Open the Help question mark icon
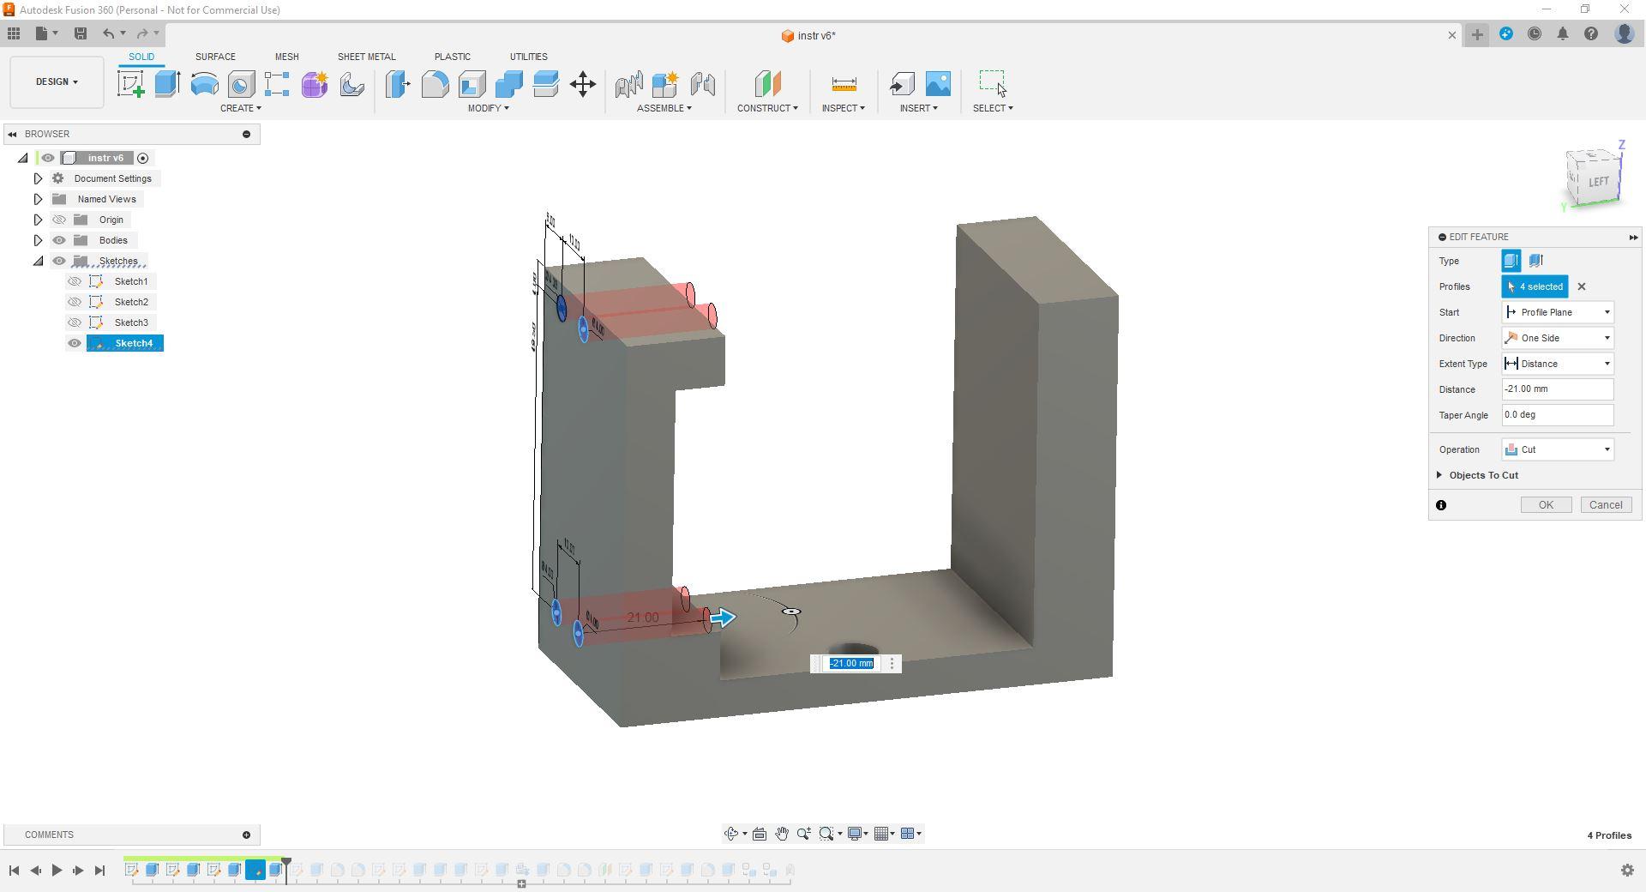Image resolution: width=1646 pixels, height=892 pixels. (x=1591, y=34)
